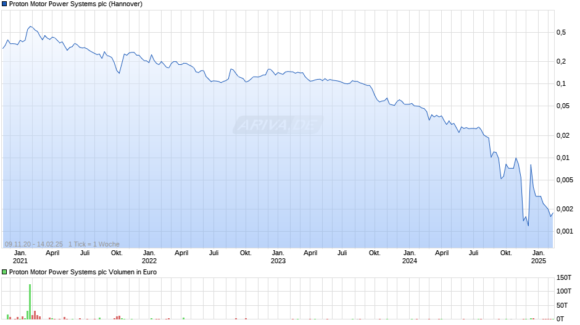
Task: Click the blue legend square for Proton Motor
Action: tap(4, 4)
